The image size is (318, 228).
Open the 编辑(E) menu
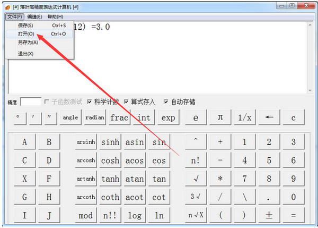pos(34,16)
